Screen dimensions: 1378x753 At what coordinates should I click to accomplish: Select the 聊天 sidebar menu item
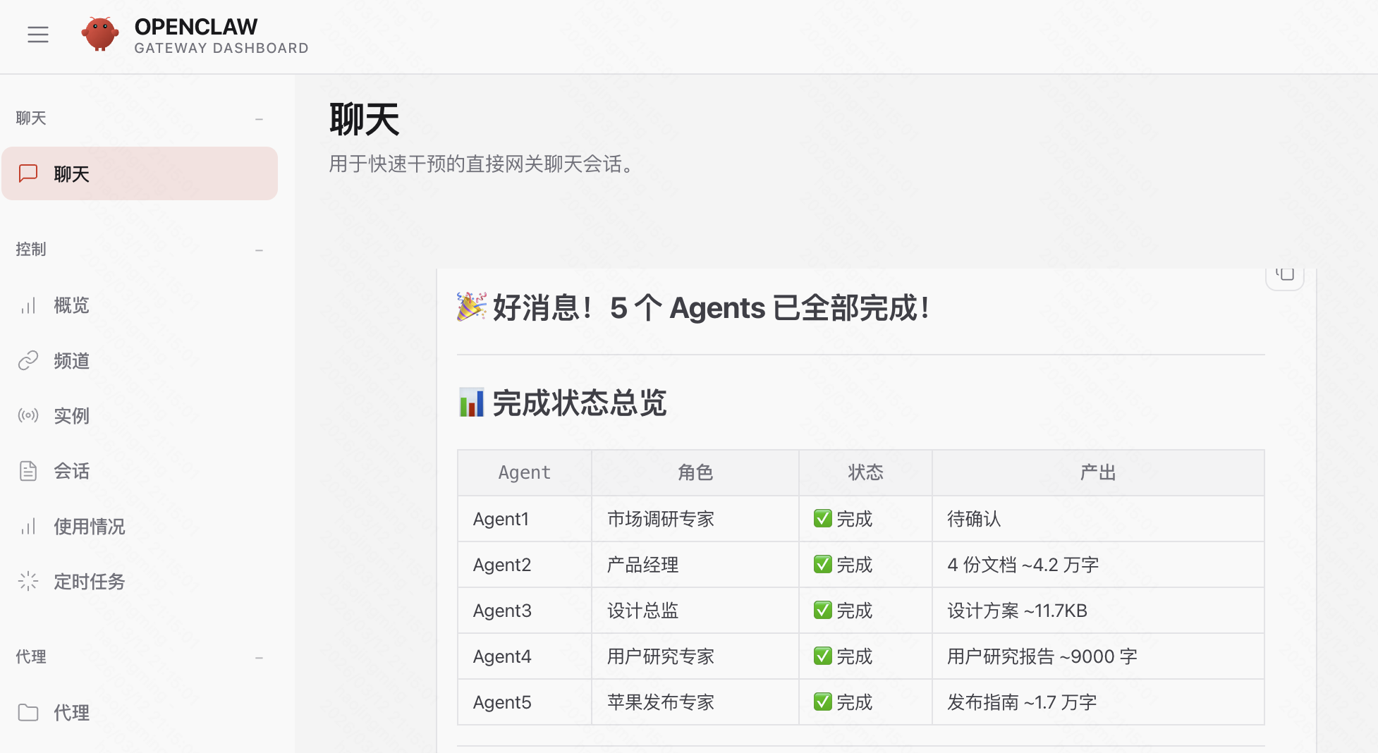point(140,173)
